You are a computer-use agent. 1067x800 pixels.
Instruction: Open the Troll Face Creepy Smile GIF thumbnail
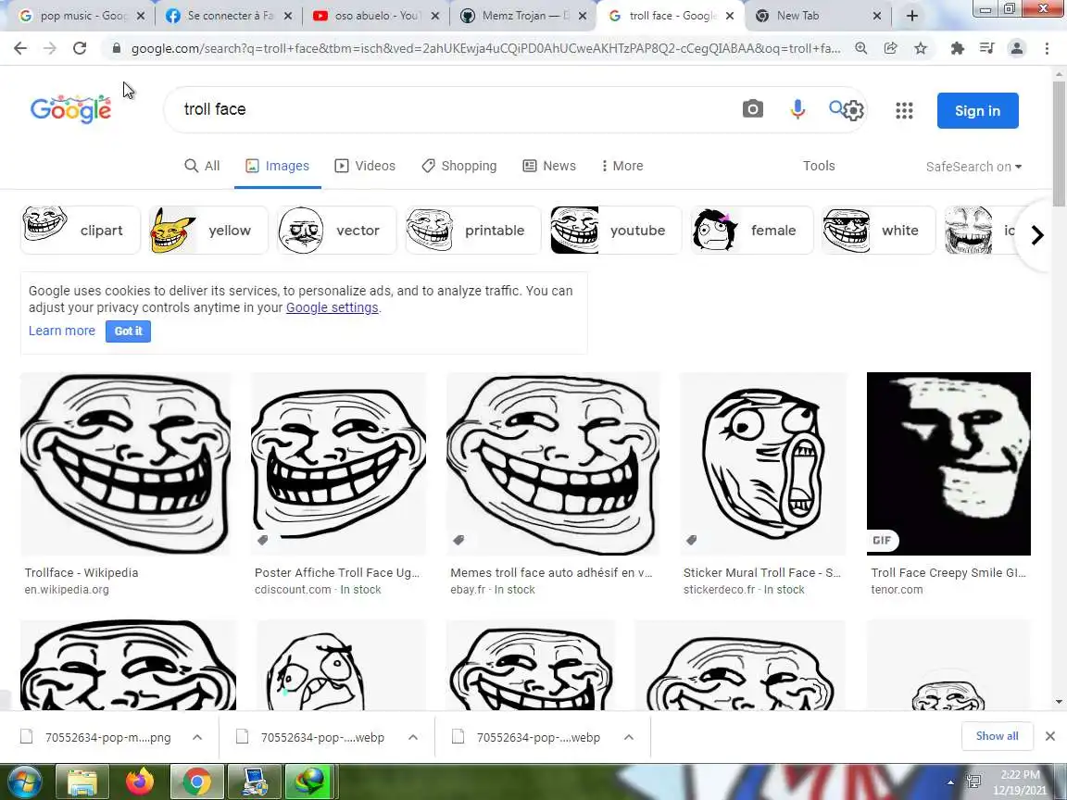point(948,464)
